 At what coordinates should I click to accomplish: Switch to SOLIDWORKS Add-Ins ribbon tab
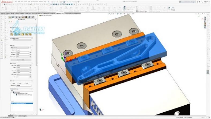[37, 13]
